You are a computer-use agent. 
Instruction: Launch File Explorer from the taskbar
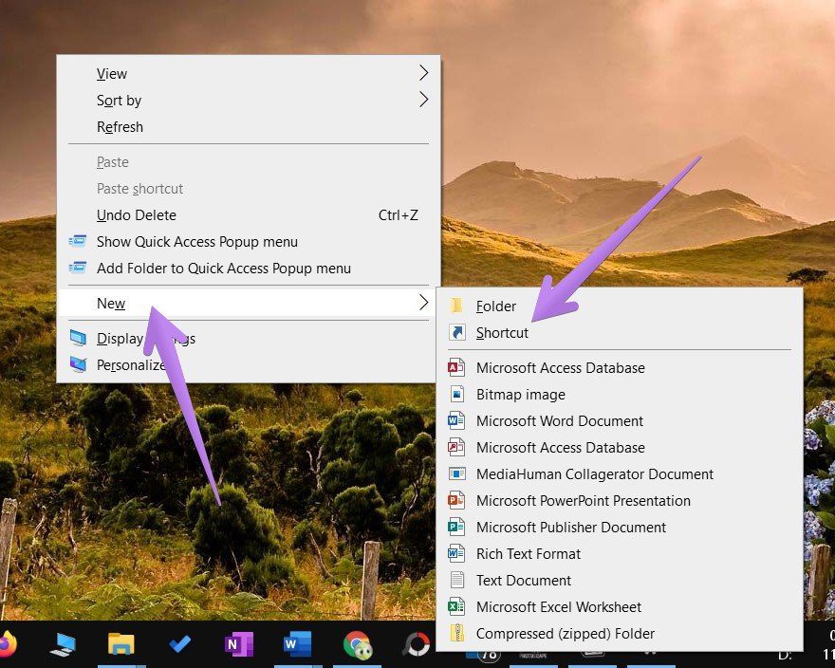click(x=121, y=644)
